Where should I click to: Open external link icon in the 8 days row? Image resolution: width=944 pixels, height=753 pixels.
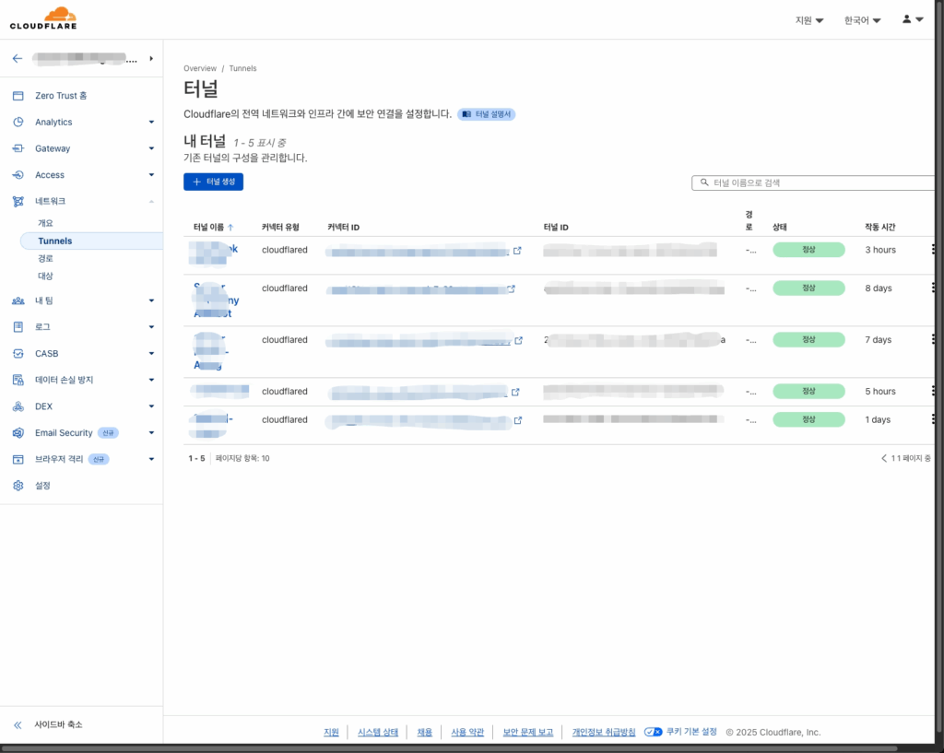511,288
